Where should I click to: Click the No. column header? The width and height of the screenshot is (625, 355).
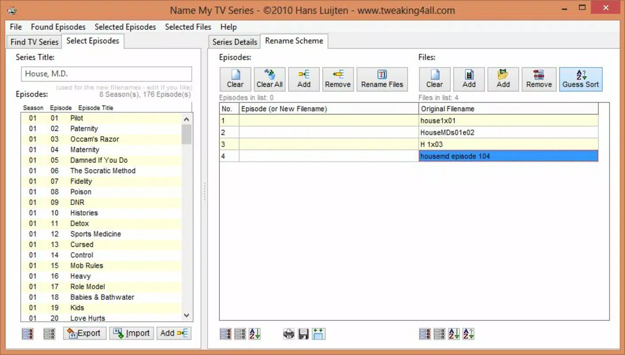coord(230,109)
